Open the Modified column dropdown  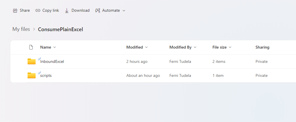(x=146, y=47)
